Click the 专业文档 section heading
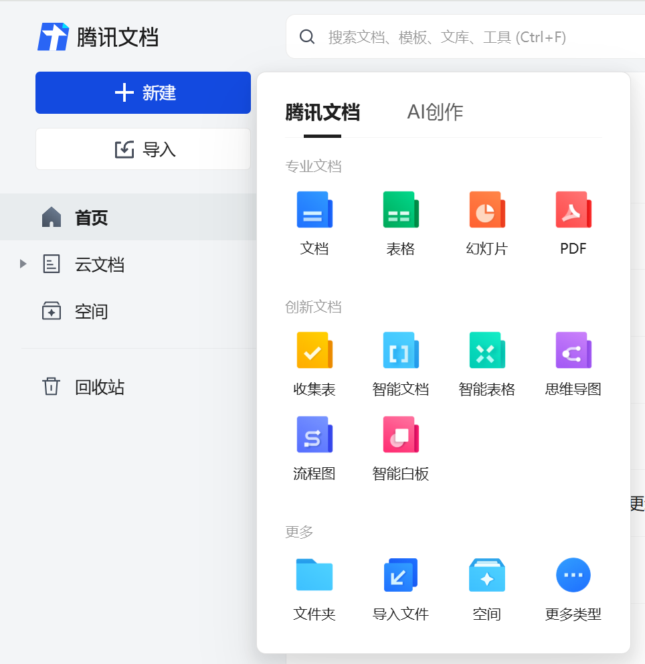 [314, 167]
